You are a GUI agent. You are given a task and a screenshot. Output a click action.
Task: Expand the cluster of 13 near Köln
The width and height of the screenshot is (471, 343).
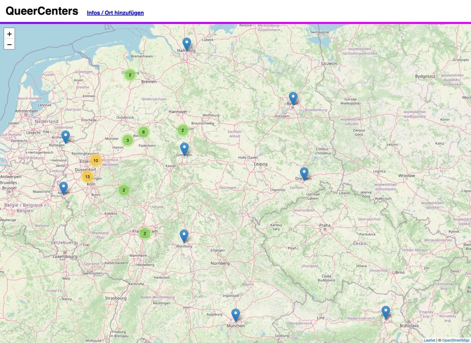[x=88, y=177]
